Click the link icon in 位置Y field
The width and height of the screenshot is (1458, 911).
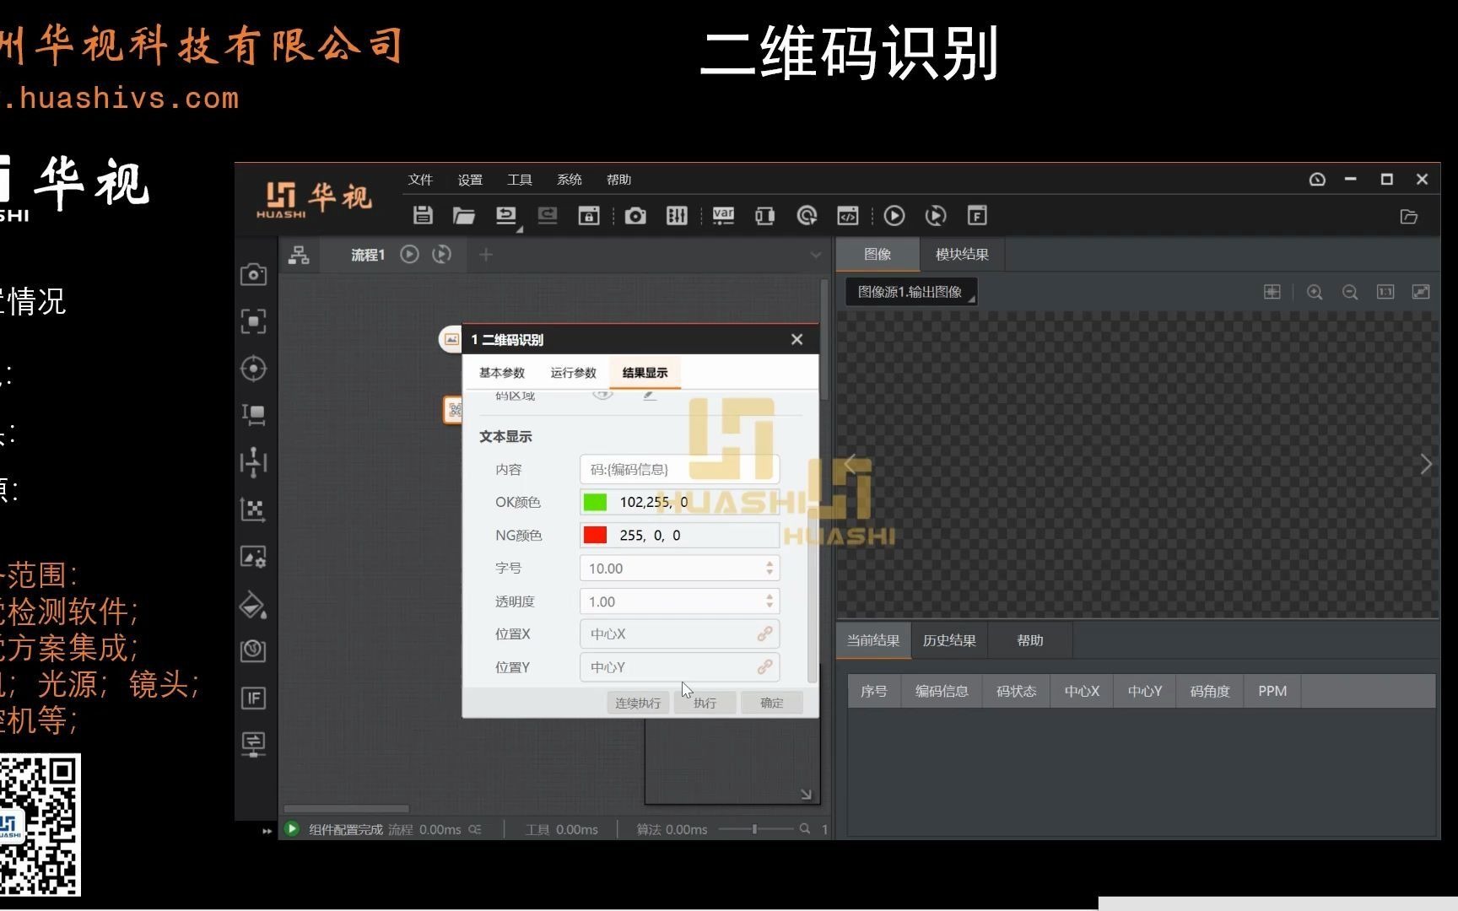(x=764, y=666)
